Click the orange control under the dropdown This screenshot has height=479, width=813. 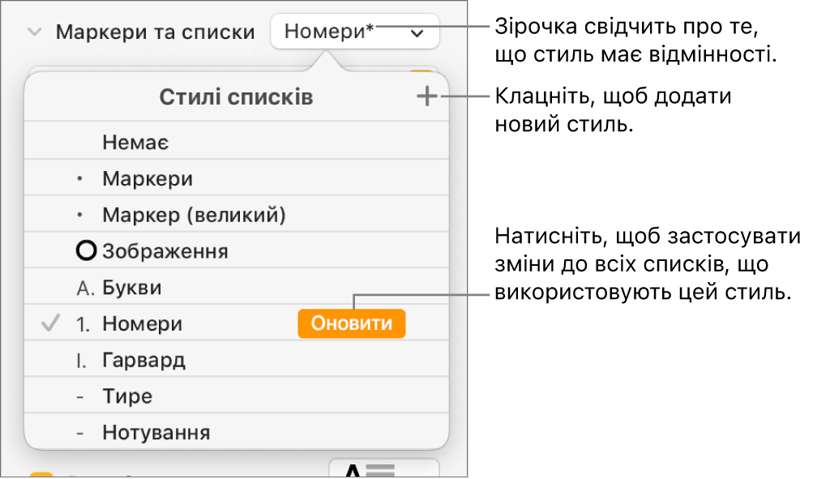pyautogui.click(x=421, y=71)
